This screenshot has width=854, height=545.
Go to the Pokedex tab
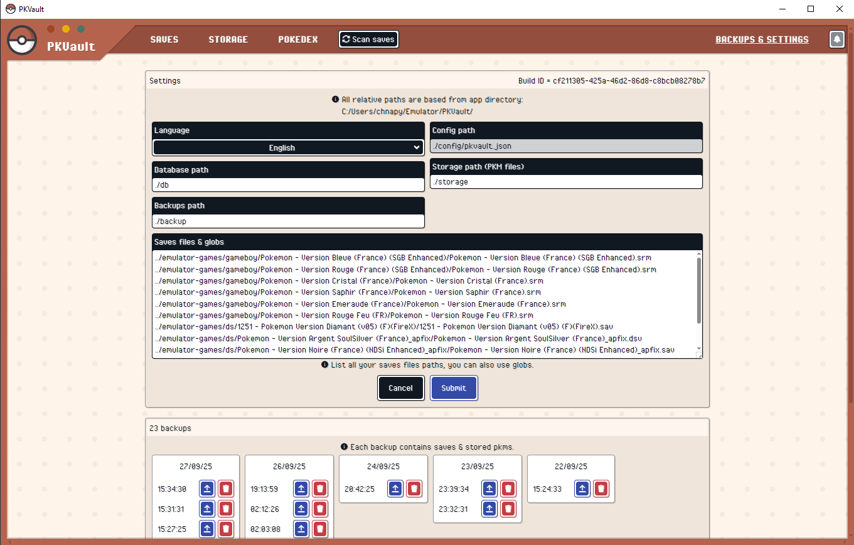coord(298,40)
